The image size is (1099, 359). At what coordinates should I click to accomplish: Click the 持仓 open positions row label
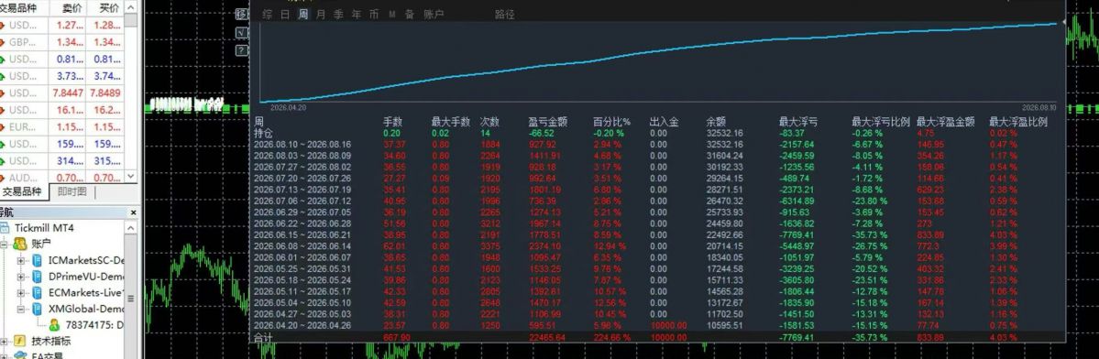click(x=264, y=133)
